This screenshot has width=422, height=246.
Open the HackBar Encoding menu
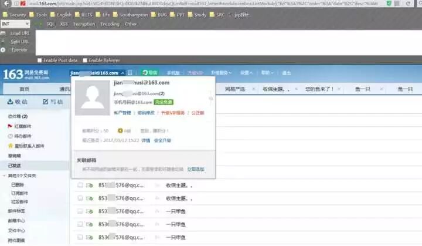[x=110, y=24]
